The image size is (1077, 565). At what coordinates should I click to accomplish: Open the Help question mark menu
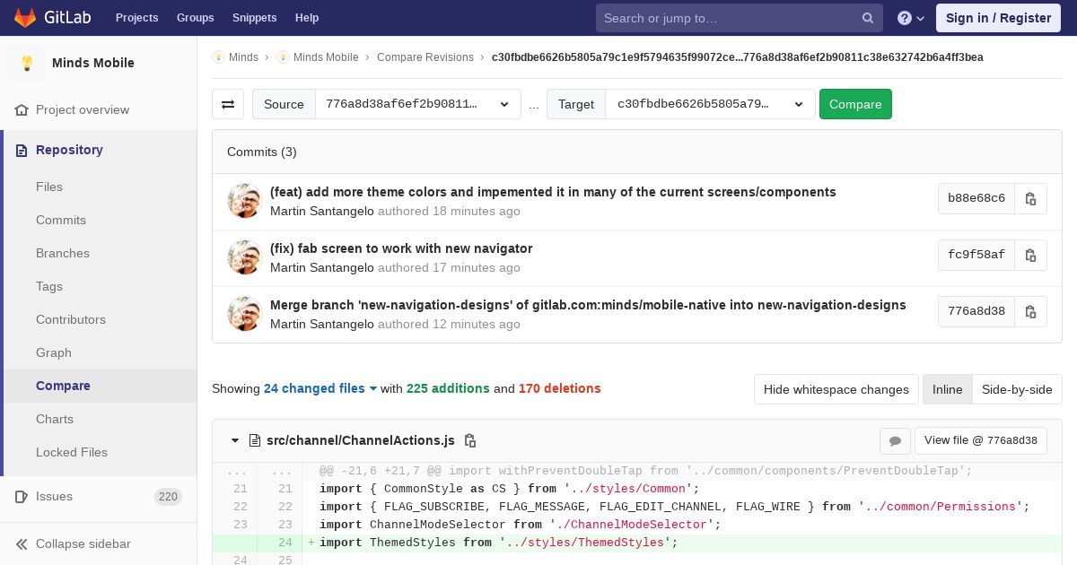pos(910,18)
